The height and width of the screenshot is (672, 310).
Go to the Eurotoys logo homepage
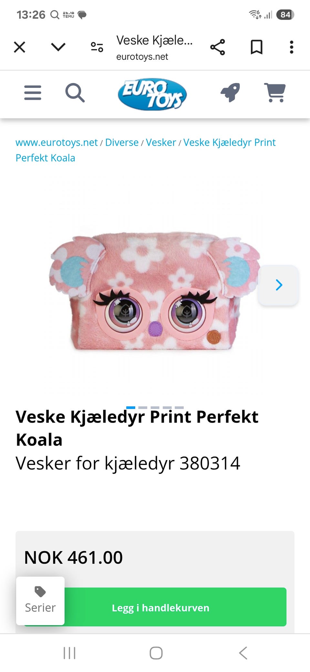(152, 94)
